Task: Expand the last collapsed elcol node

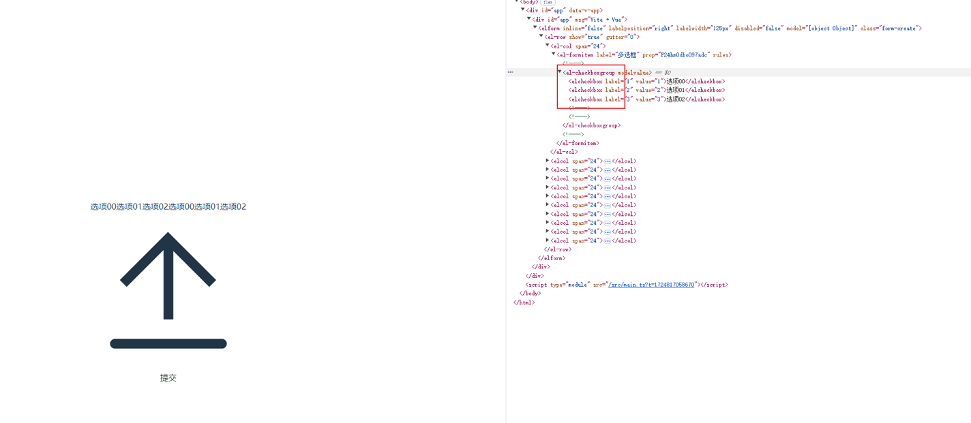Action: [548, 240]
